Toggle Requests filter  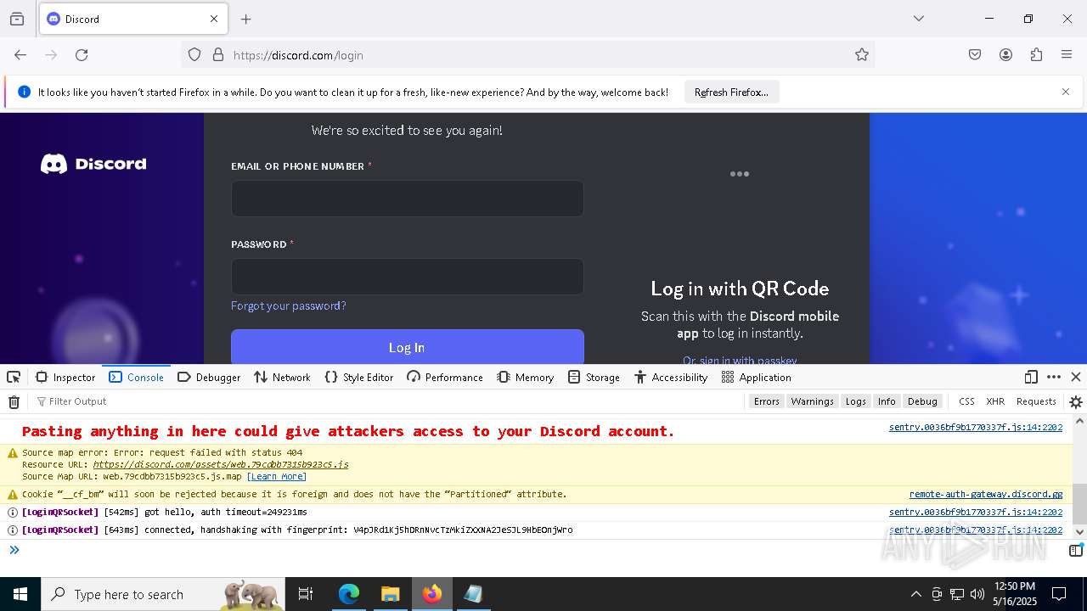click(1036, 401)
